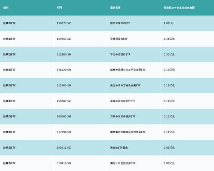Select 0.19亿元 in the 512400.SH row
The image size is (214, 171).
(169, 85)
